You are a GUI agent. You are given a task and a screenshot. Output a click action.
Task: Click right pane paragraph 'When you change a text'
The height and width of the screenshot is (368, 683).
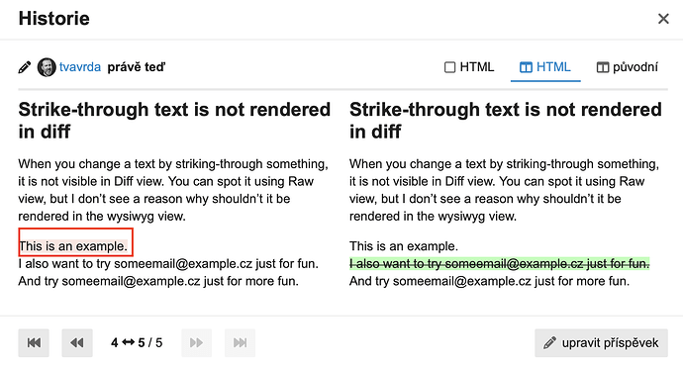coord(505,190)
